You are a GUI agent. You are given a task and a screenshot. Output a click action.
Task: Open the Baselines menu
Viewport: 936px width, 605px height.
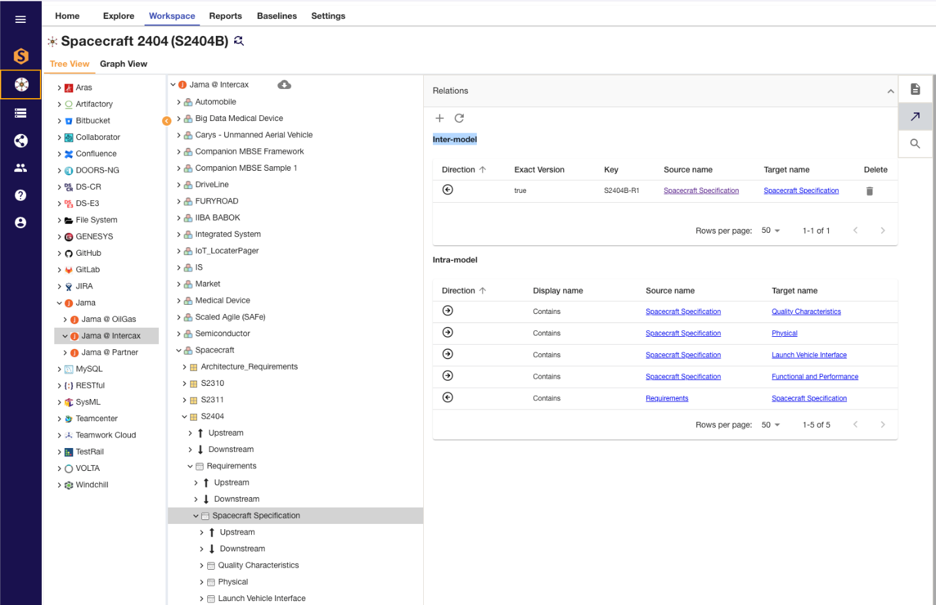pos(277,16)
